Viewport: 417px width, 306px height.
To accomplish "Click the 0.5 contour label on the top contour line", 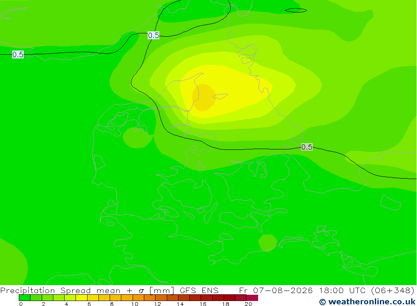I will [x=153, y=35].
